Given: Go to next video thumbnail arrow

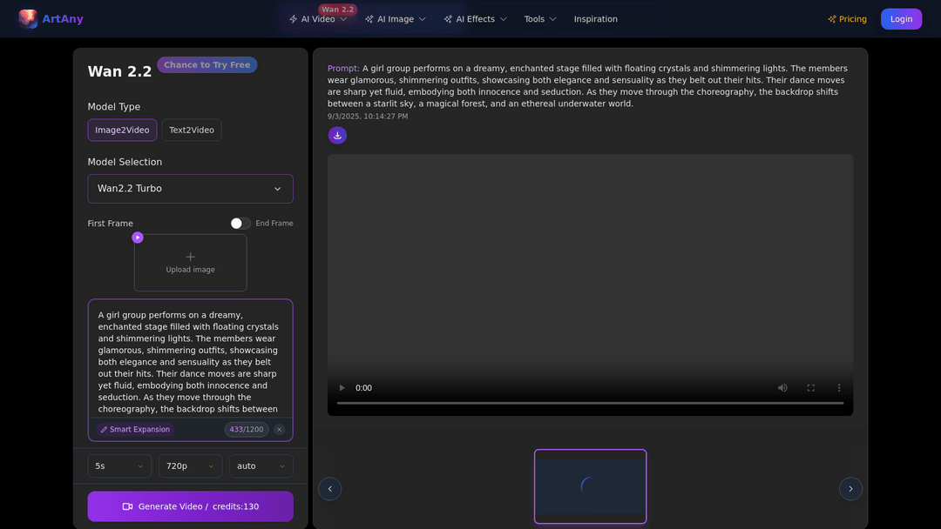Looking at the screenshot, I should (x=850, y=489).
